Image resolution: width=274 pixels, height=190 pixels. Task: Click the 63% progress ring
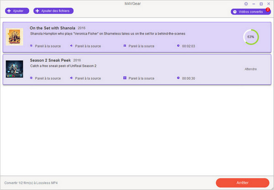(251, 37)
